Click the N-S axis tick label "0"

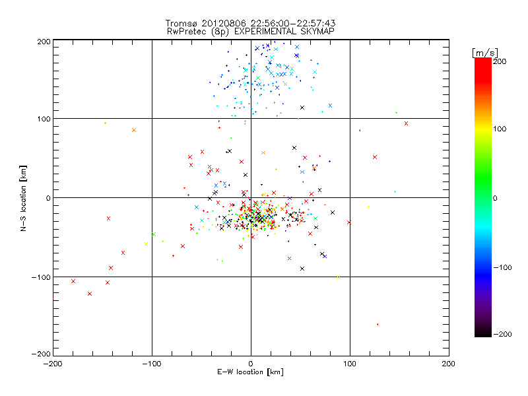[48, 198]
